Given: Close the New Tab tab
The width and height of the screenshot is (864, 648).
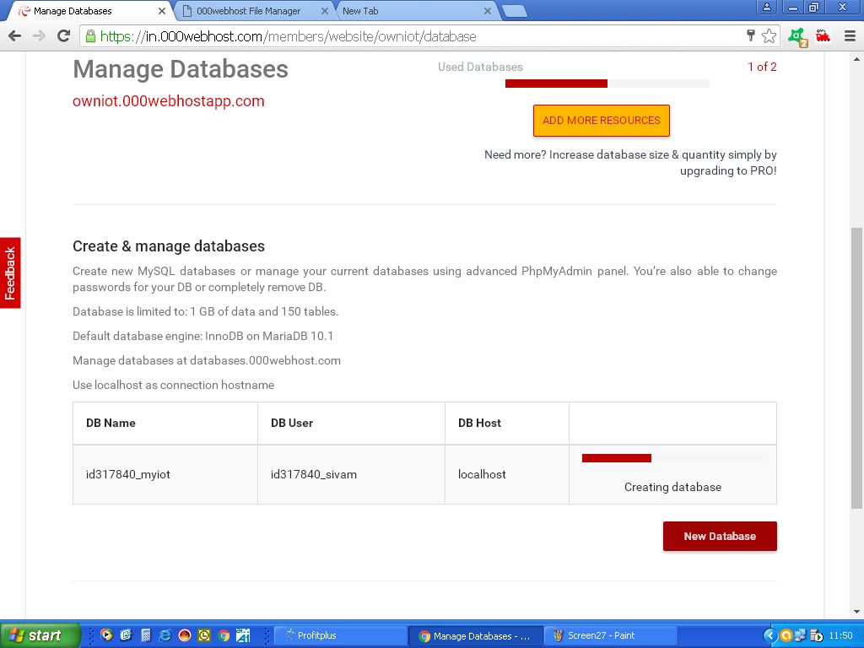Looking at the screenshot, I should (487, 11).
